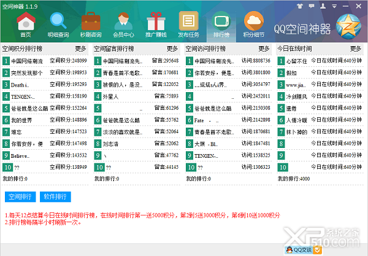Select 人情冷暖 in online time list
The image size is (368, 256).
[x=296, y=120]
